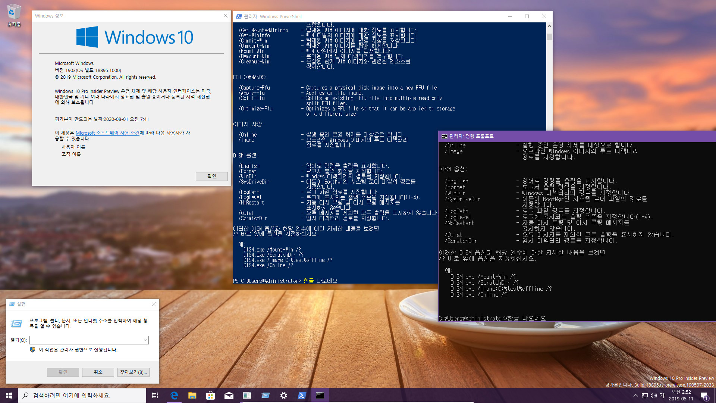Image resolution: width=716 pixels, height=403 pixels.
Task: Close the 실행 Run dialog
Action: (x=154, y=304)
